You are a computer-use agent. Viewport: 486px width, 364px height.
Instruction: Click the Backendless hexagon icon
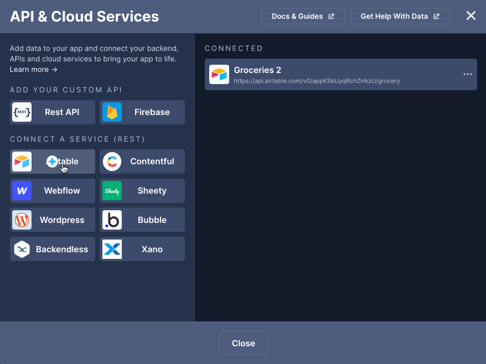[x=22, y=249]
